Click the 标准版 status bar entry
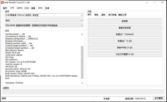 point(107,99)
